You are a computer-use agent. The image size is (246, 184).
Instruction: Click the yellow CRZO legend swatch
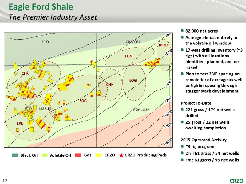98,155
